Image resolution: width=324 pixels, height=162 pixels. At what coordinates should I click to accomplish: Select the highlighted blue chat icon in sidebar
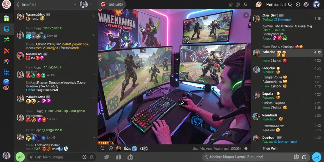click(7, 29)
